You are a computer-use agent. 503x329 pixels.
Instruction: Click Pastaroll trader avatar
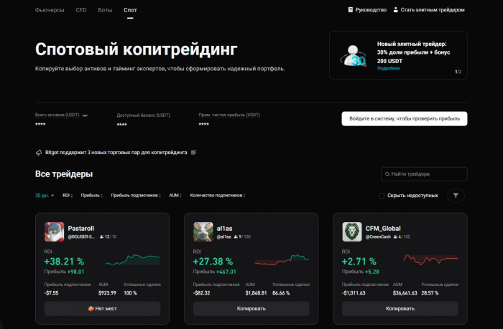[54, 232]
